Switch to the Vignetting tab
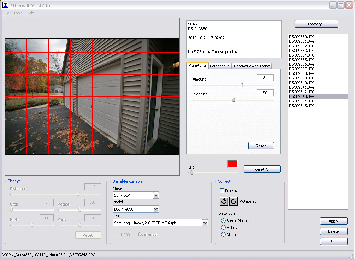This screenshot has height=260, width=355. pyautogui.click(x=197, y=65)
